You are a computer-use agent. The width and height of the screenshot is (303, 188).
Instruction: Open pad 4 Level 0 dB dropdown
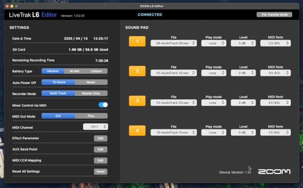click(243, 132)
